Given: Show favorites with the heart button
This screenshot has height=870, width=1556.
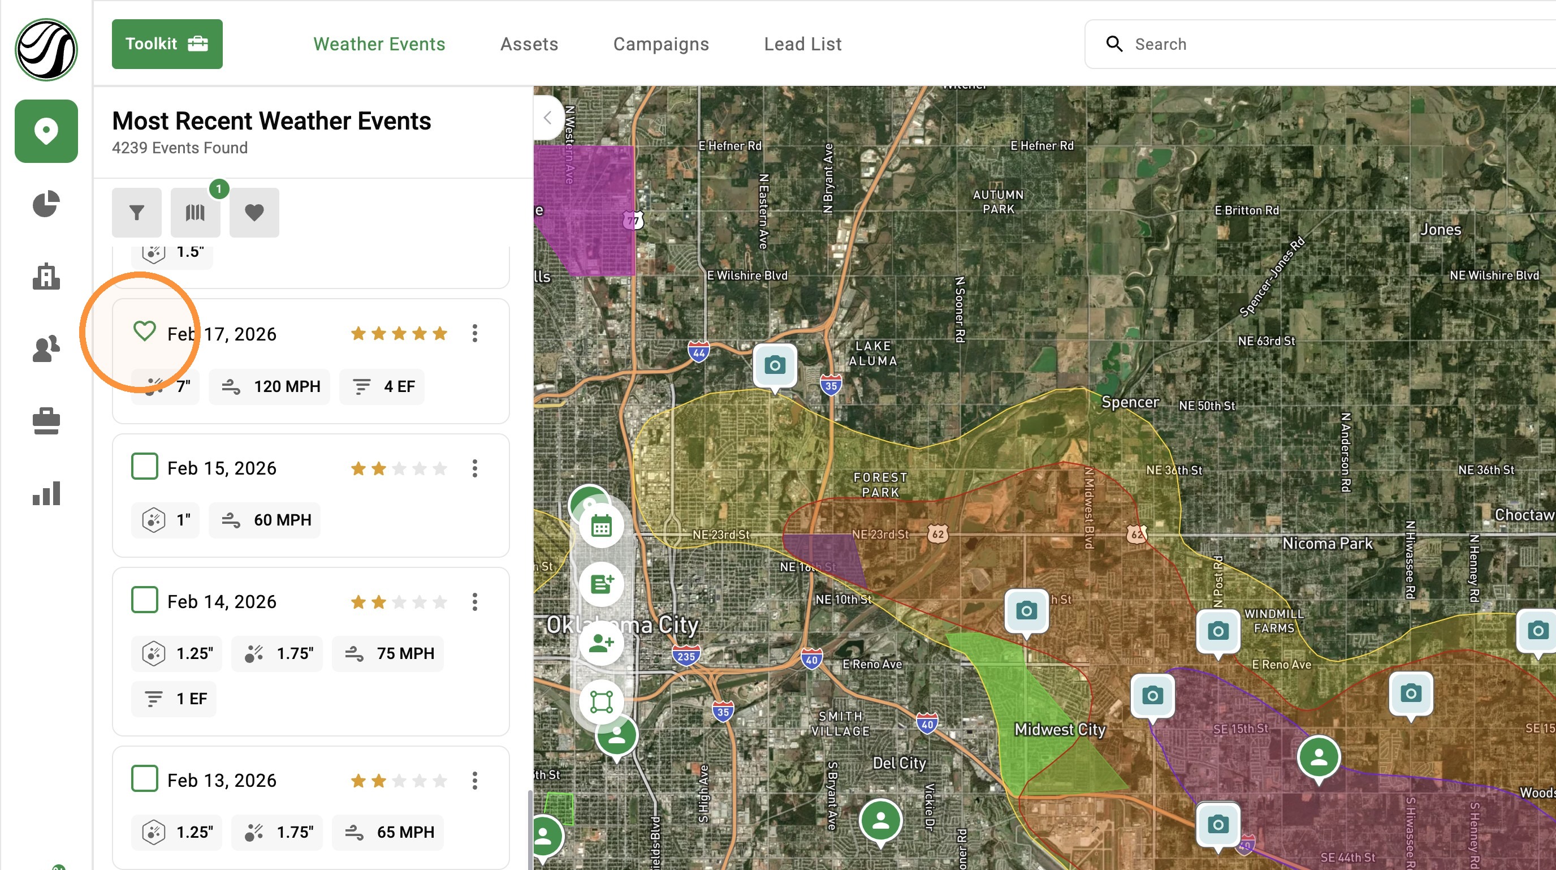Looking at the screenshot, I should point(254,212).
